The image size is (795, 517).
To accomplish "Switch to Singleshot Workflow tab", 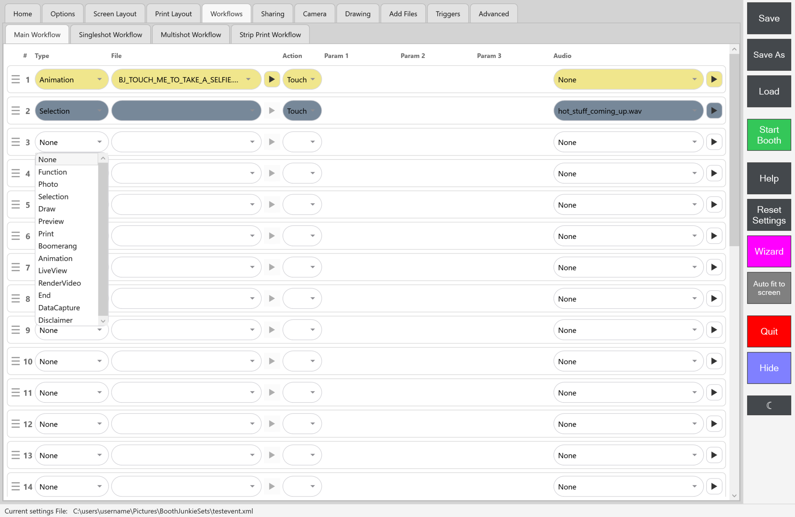I will 110,34.
